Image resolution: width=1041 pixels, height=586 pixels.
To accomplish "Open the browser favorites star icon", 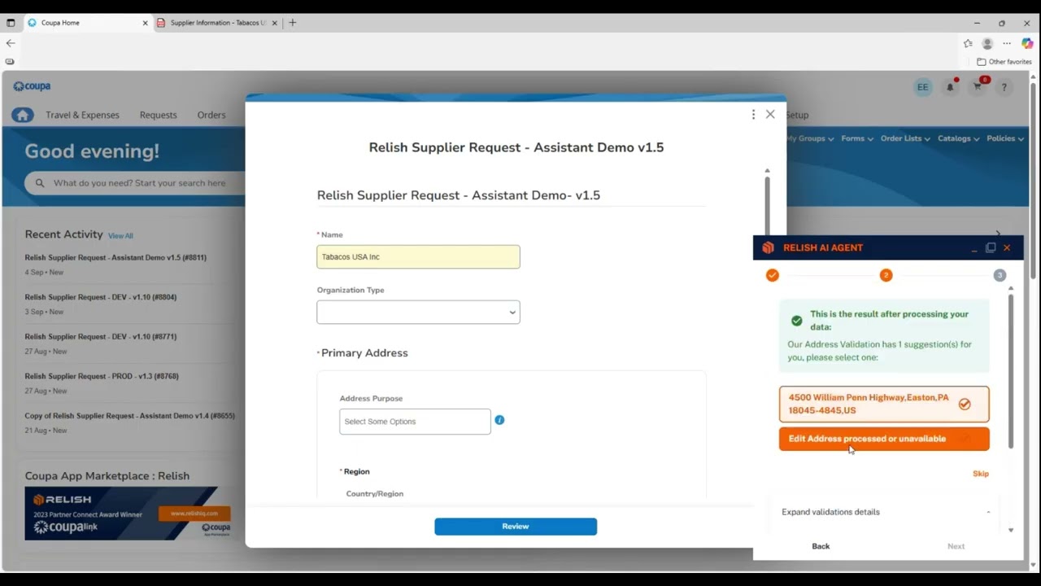I will (x=968, y=44).
